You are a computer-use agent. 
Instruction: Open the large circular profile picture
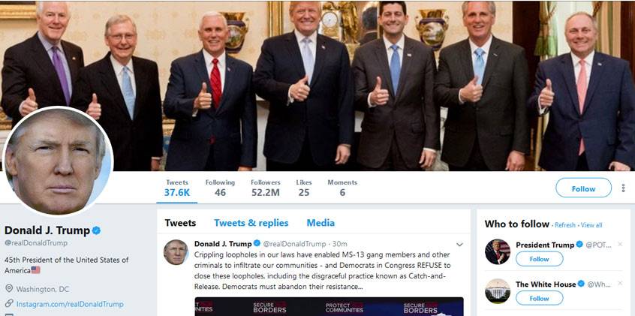58,161
